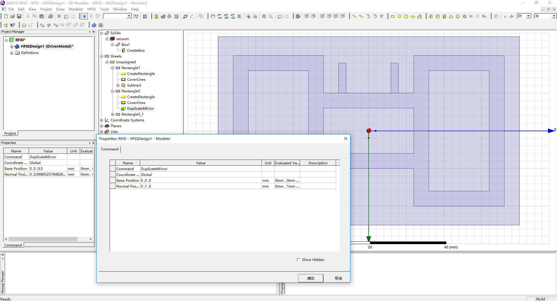Expand the Rectangle5_1 tree node
The image size is (557, 301).
113,114
